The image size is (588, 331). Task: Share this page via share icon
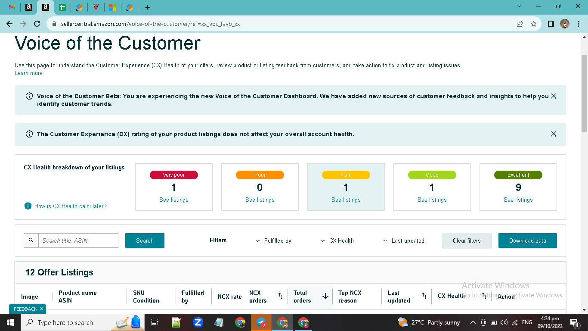(520, 24)
